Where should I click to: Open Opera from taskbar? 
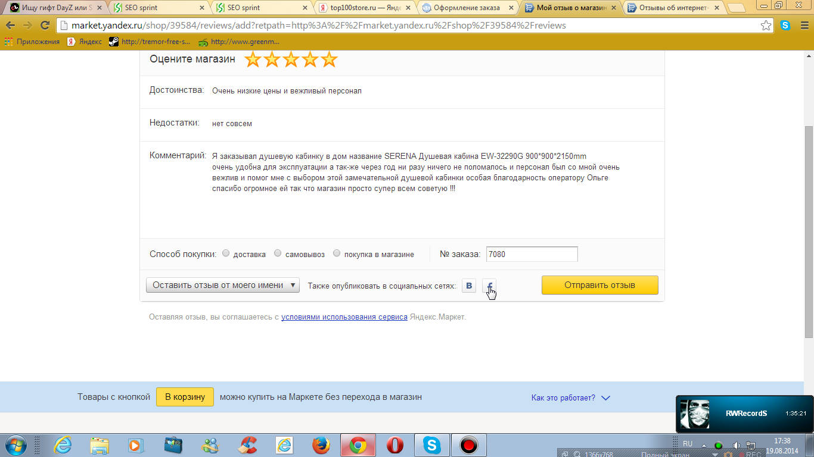point(395,445)
